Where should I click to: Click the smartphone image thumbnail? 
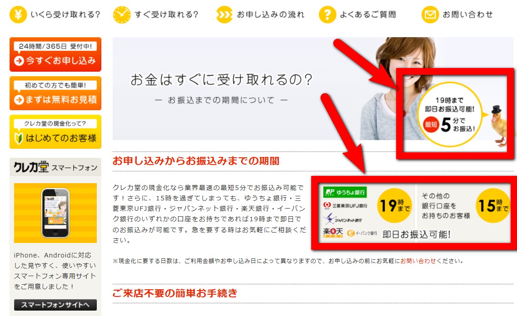coord(55,213)
